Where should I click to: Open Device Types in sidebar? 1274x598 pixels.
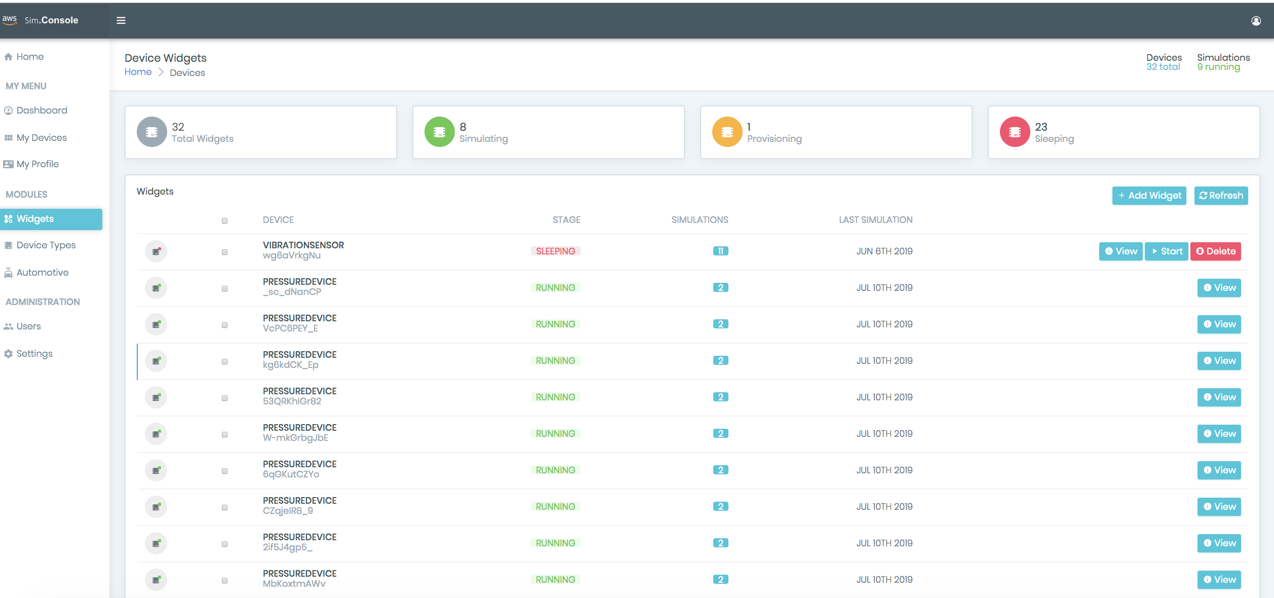pos(46,245)
